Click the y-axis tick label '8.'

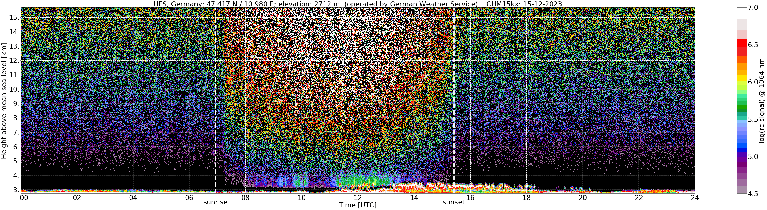(16, 118)
